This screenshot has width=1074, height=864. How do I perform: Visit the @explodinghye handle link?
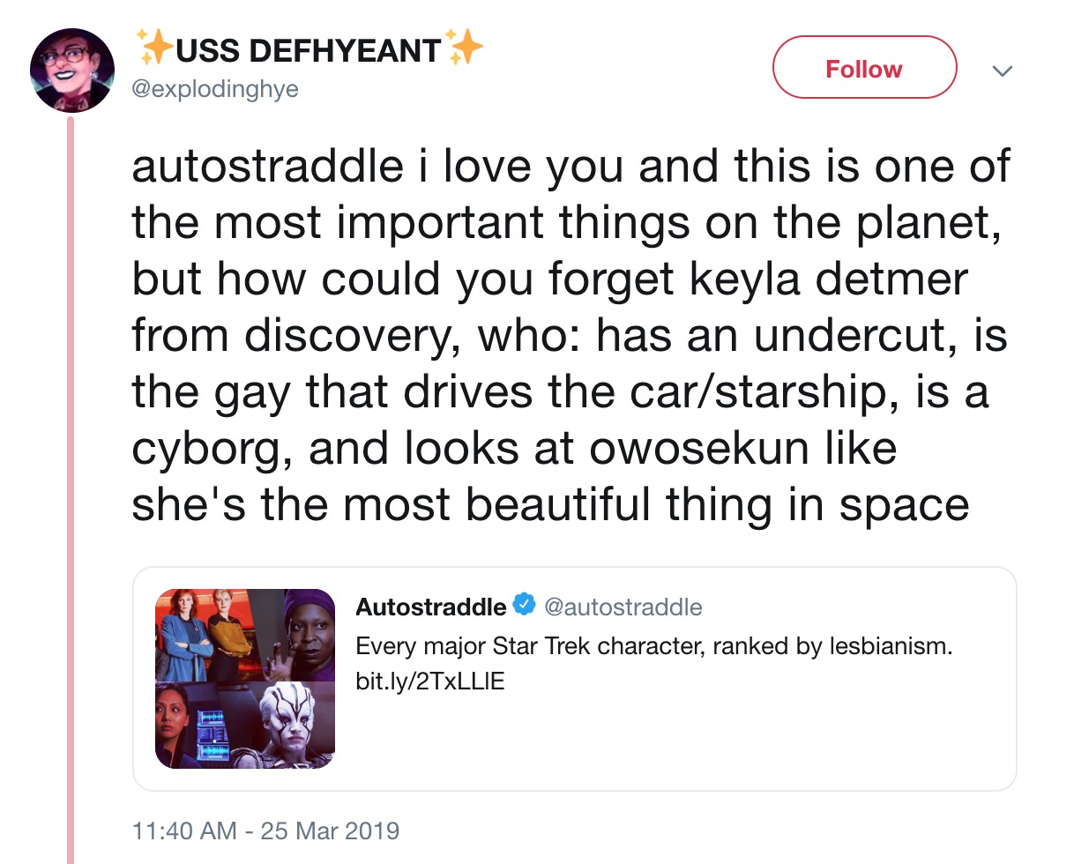(x=214, y=89)
